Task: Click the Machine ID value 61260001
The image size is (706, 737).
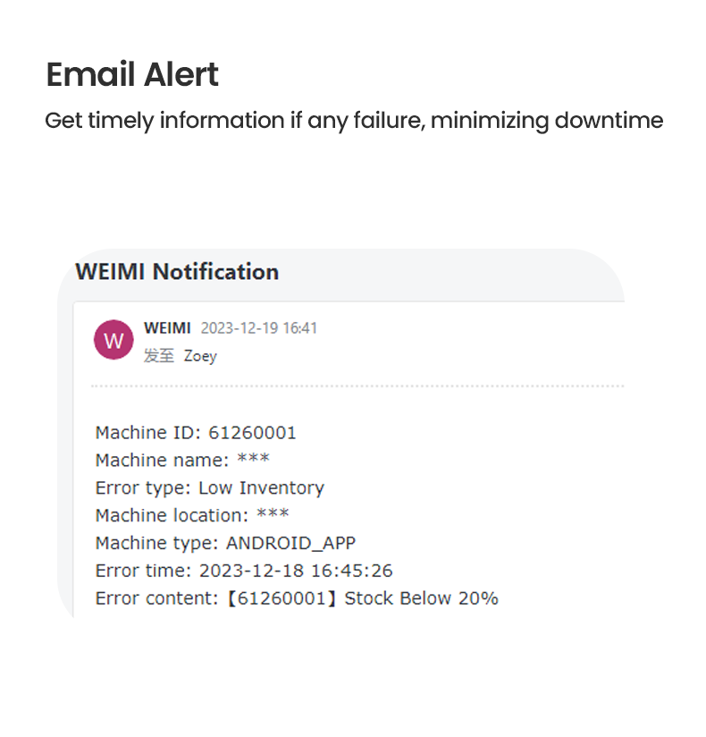Action: [x=252, y=433]
